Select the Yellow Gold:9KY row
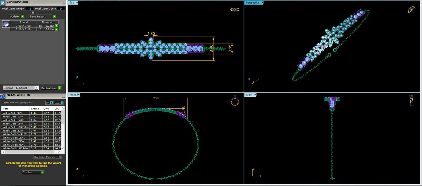Viewport: 422px width, 186px height. pyautogui.click(x=31, y=113)
